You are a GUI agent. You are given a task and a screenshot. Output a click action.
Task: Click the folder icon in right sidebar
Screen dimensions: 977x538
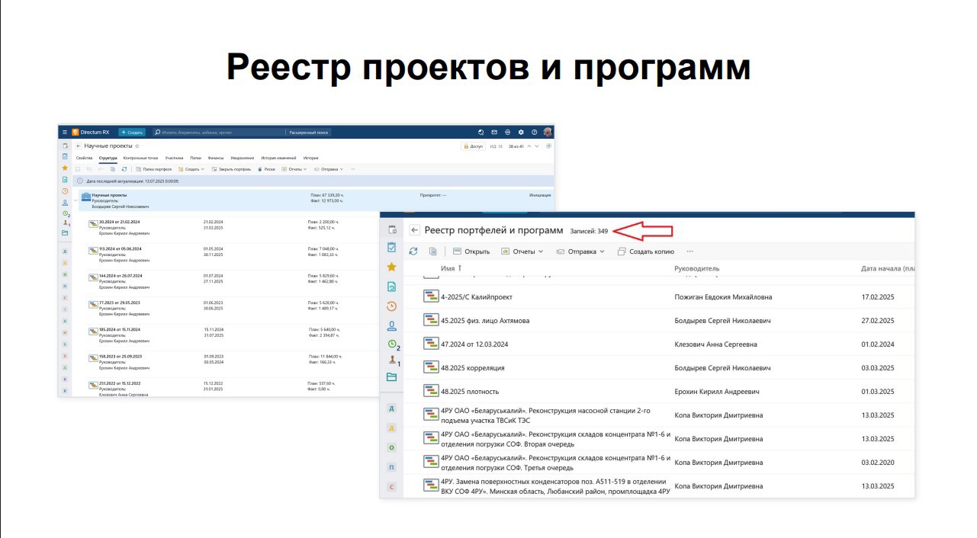[x=391, y=377]
